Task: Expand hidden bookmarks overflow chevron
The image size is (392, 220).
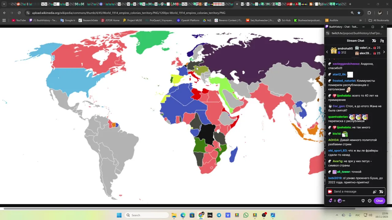Action: 360,20
